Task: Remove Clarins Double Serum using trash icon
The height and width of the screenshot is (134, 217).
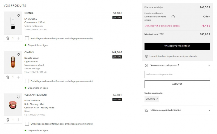Action: 8,77
